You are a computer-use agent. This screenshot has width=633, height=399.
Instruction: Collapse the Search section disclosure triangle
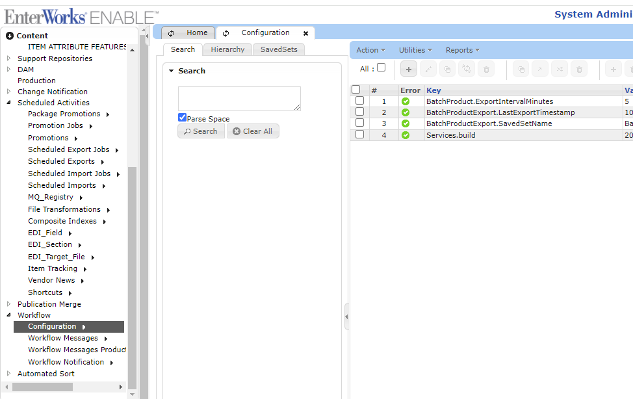[171, 71]
